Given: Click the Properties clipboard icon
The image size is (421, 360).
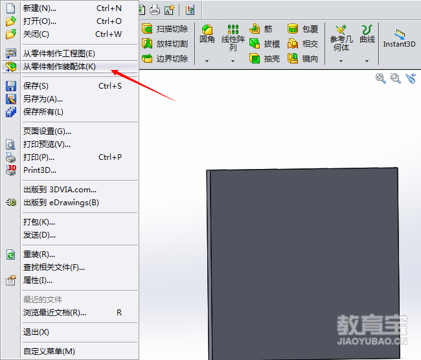Looking at the screenshot, I should [x=11, y=280].
